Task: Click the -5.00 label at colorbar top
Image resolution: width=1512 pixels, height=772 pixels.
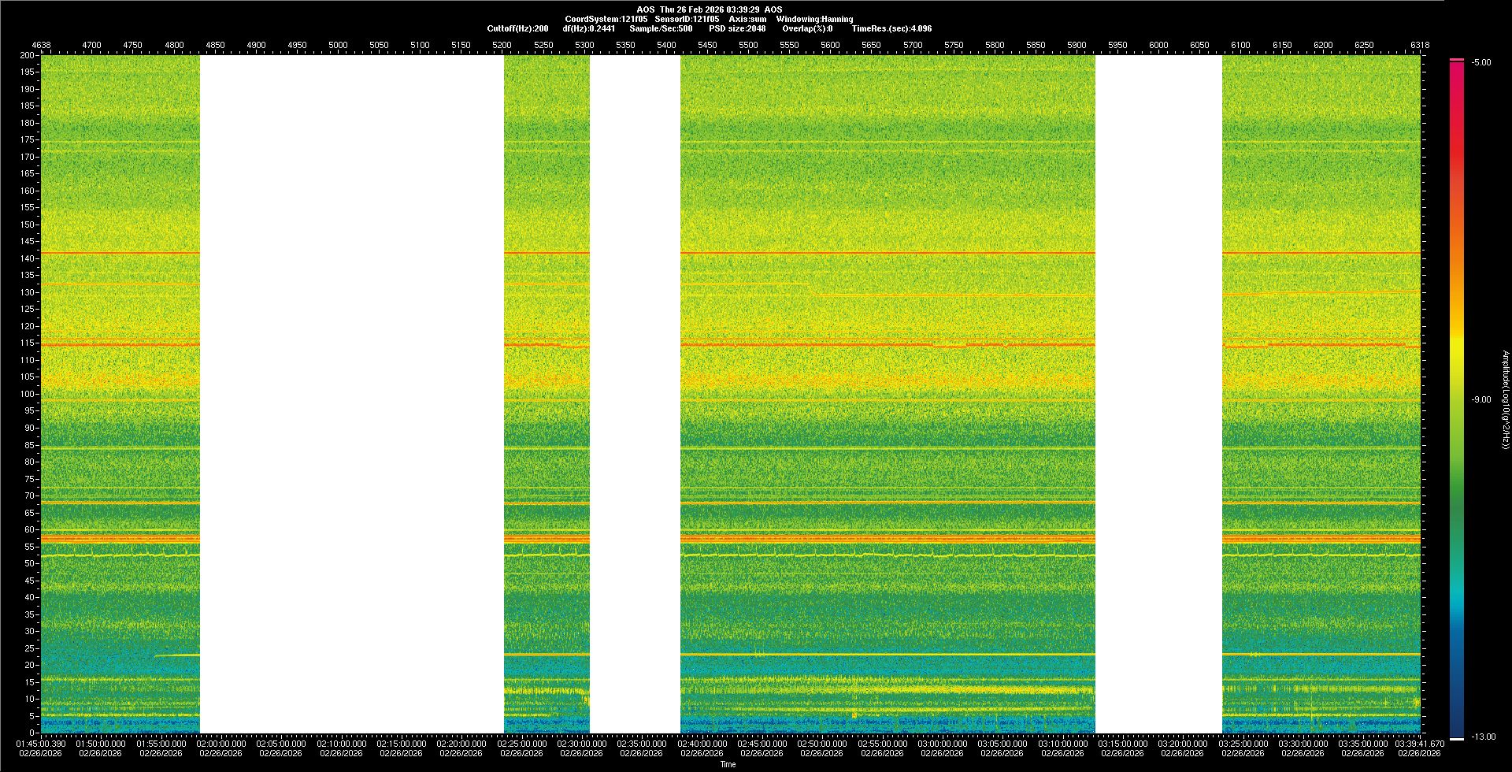Action: (x=1481, y=63)
